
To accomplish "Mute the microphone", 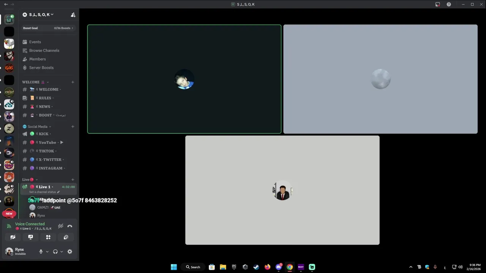I will coord(41,251).
